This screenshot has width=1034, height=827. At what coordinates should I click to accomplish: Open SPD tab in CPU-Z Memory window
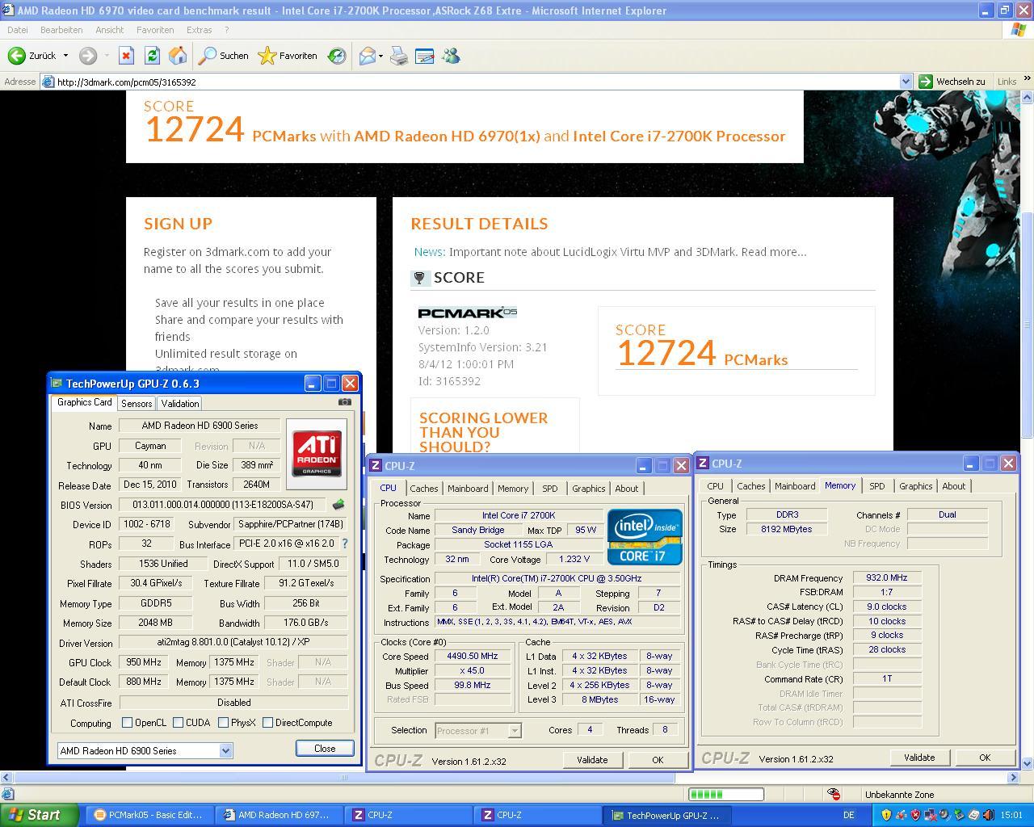(x=876, y=485)
